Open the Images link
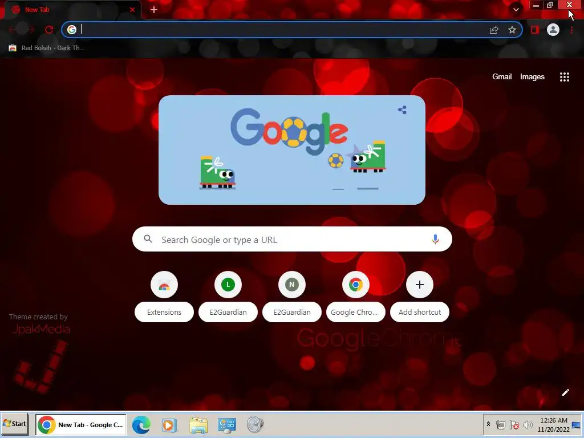This screenshot has width=584, height=438. 532,77
